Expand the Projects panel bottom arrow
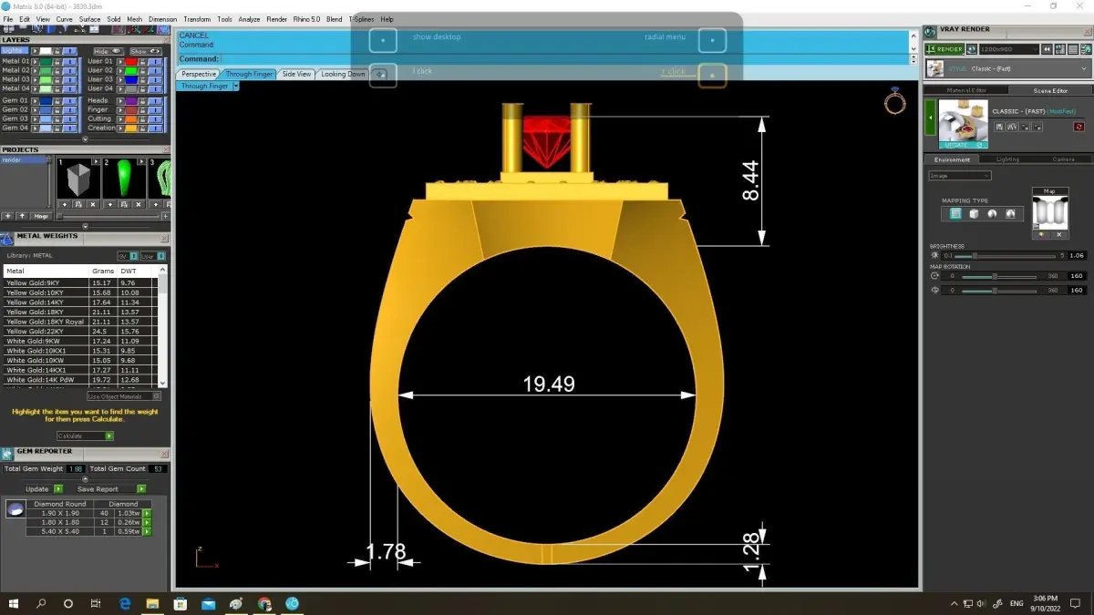The image size is (1094, 615). coord(86,226)
